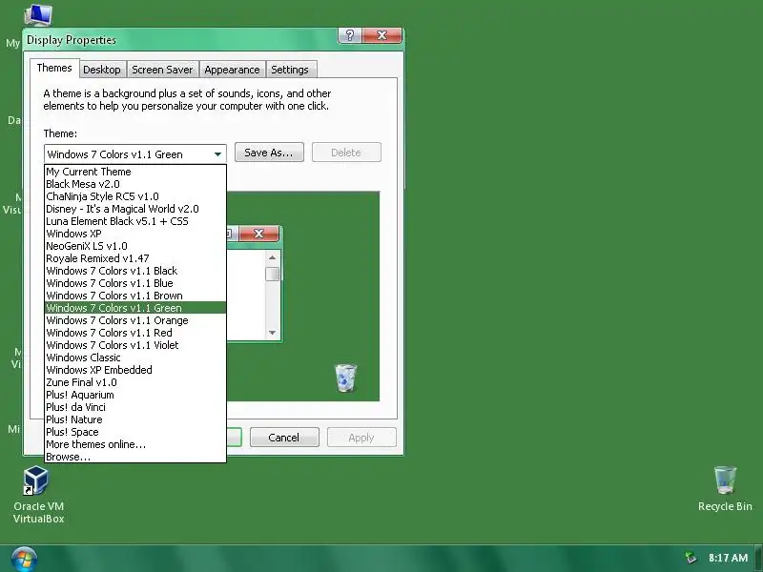763x572 pixels.
Task: Select highlighted Windows 7 Colors v1.1 Green
Action: pos(135,308)
